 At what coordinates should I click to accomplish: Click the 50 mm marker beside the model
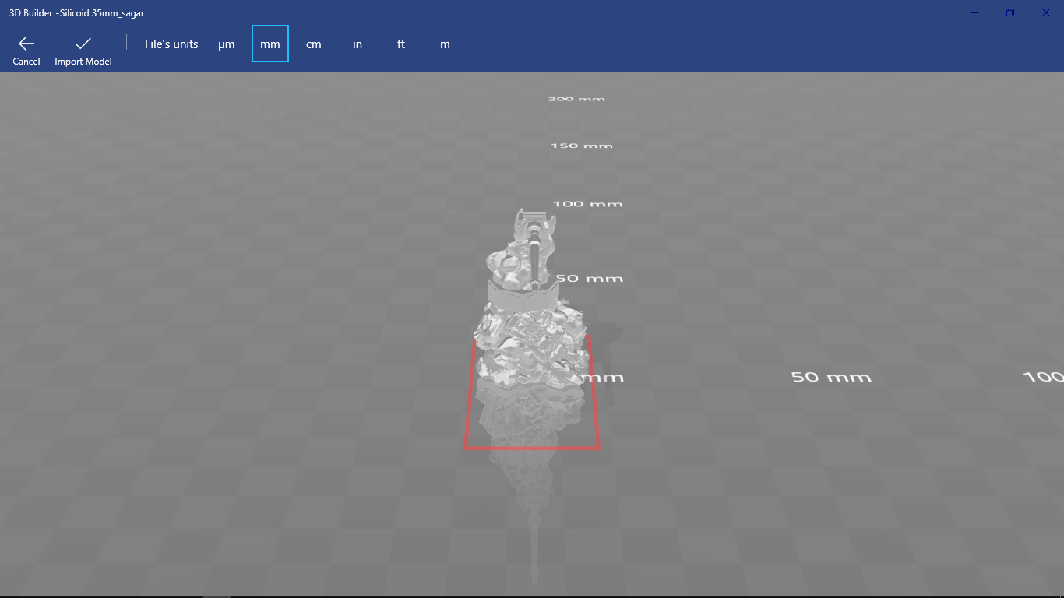tap(590, 279)
